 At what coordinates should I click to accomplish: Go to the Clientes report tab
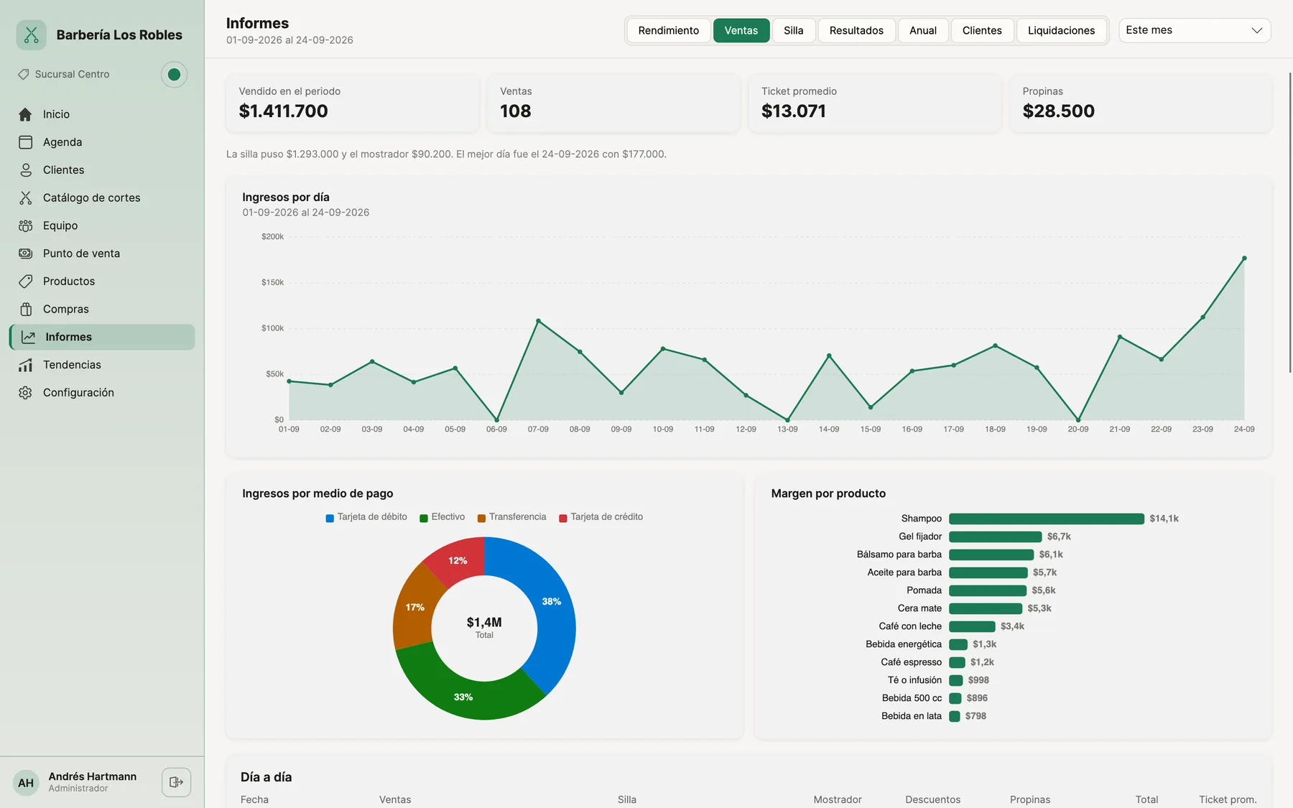982,30
